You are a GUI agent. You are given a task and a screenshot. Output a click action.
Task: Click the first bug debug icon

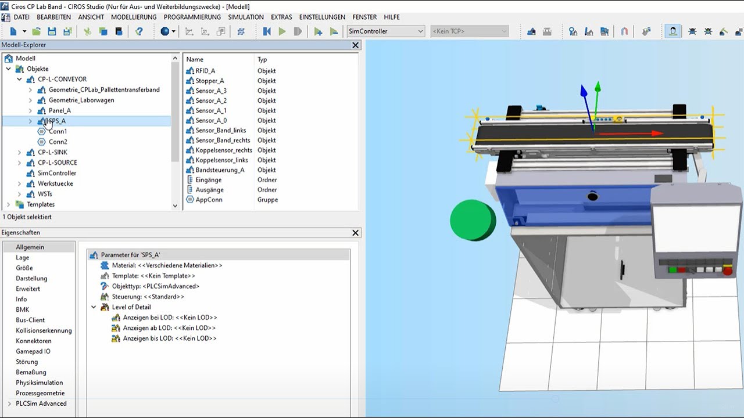coord(692,31)
